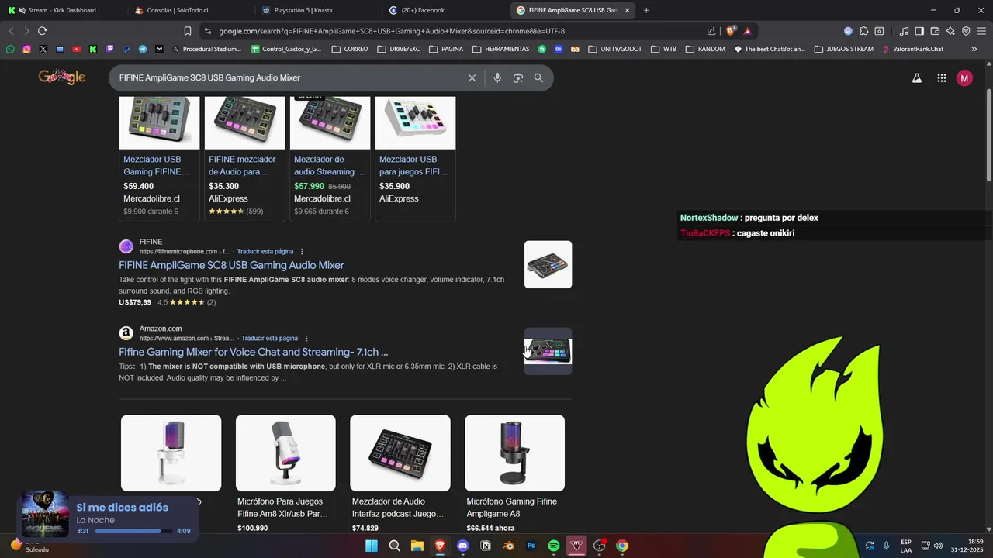The width and height of the screenshot is (993, 558).
Task: Toggle the browser sidebar panel icon
Action: point(919,31)
